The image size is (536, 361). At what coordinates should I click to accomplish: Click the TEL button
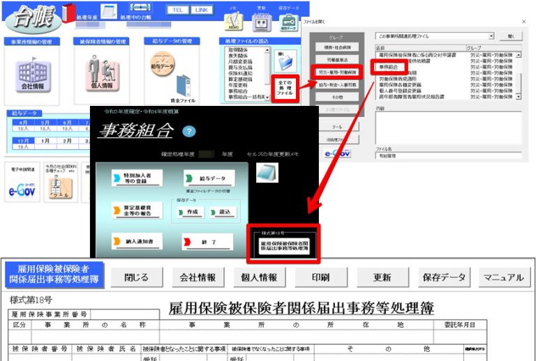pyautogui.click(x=177, y=10)
